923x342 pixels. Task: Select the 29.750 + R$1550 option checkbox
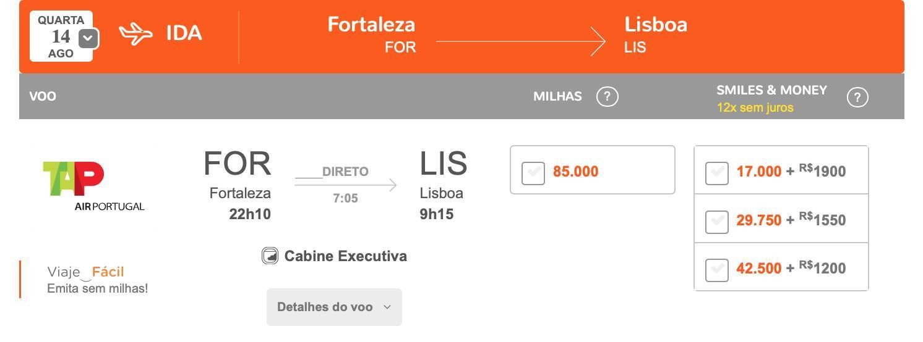point(716,222)
